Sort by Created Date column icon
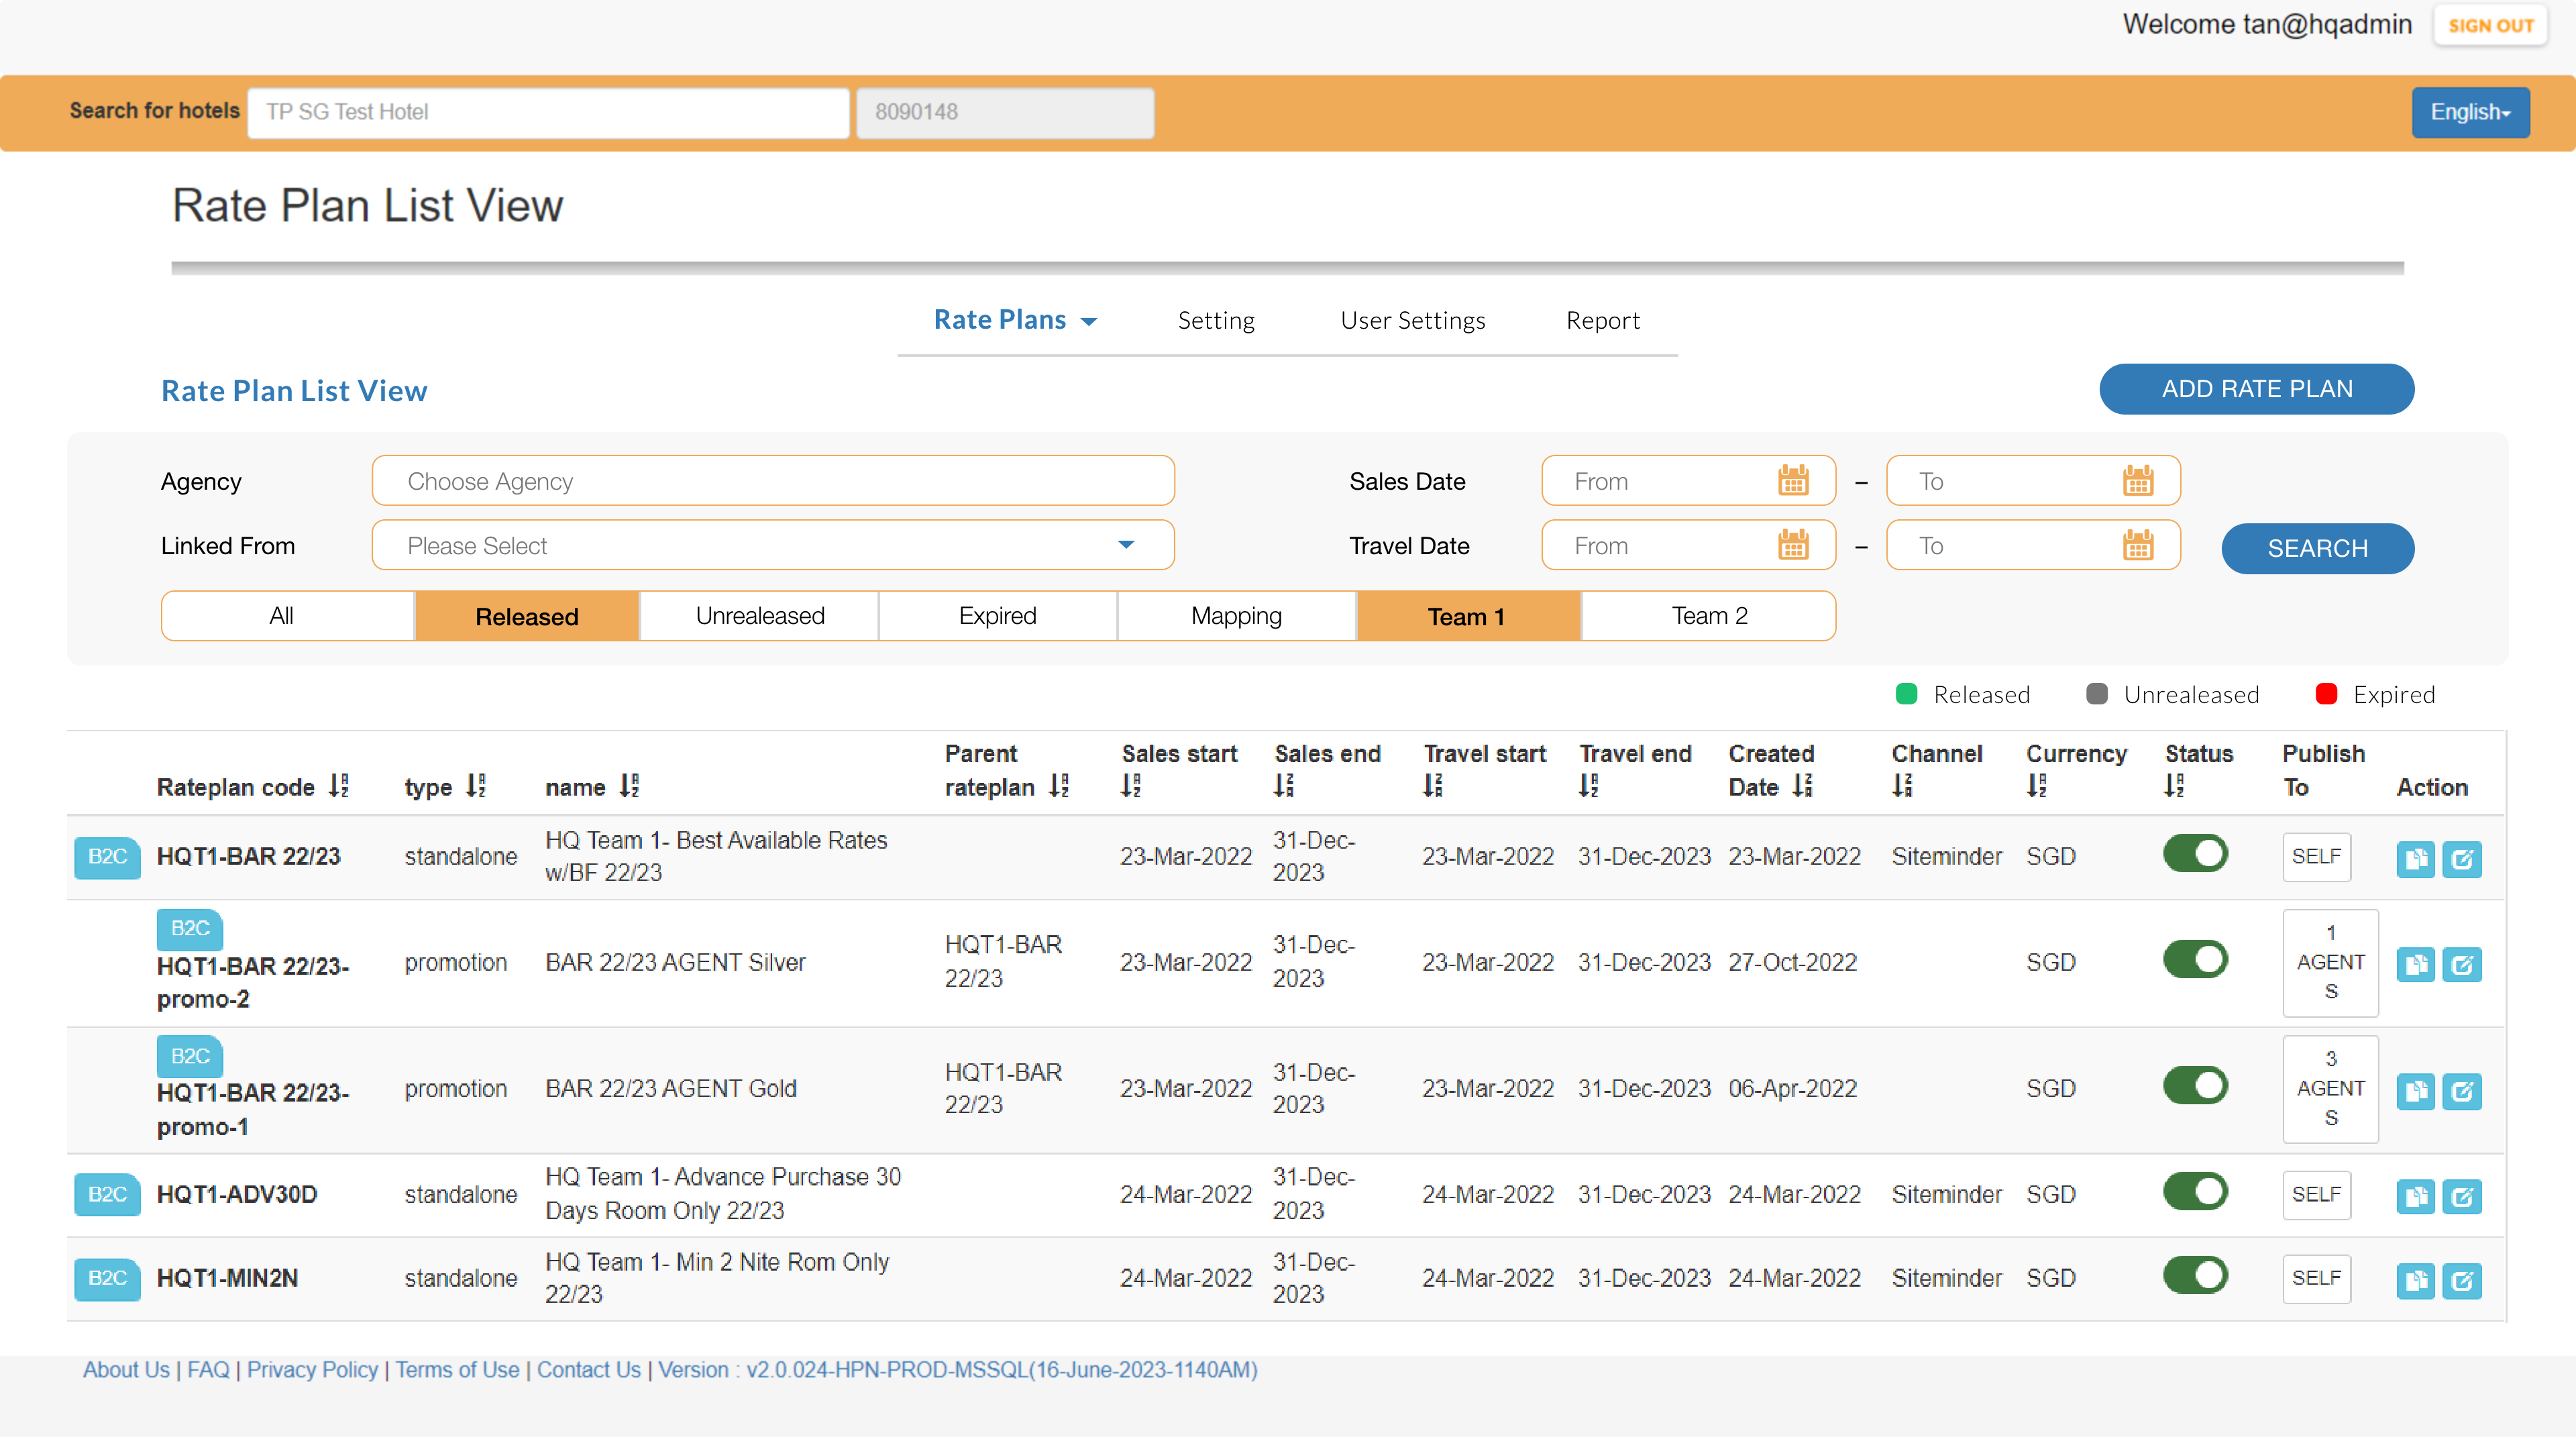Screen dimensions: 2576x1437 point(1803,786)
